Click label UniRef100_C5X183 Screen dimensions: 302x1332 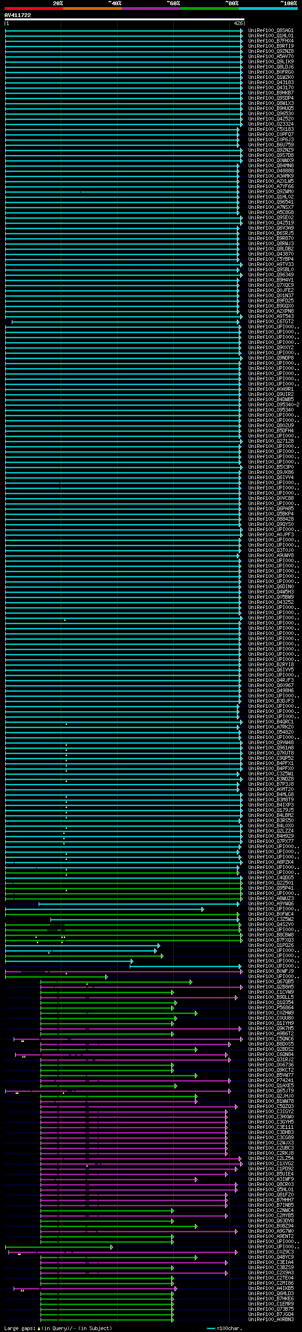[x=270, y=129]
